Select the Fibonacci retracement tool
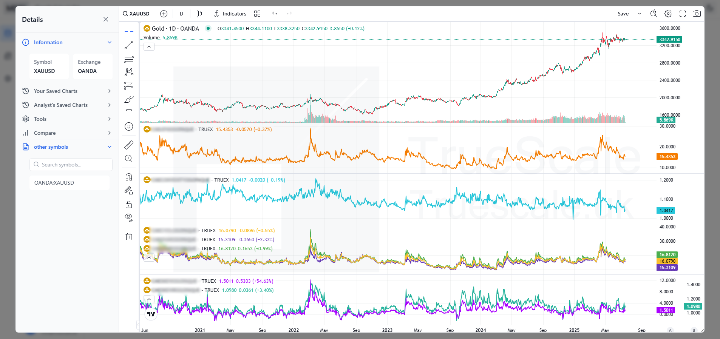This screenshot has height=339, width=720. (129, 59)
